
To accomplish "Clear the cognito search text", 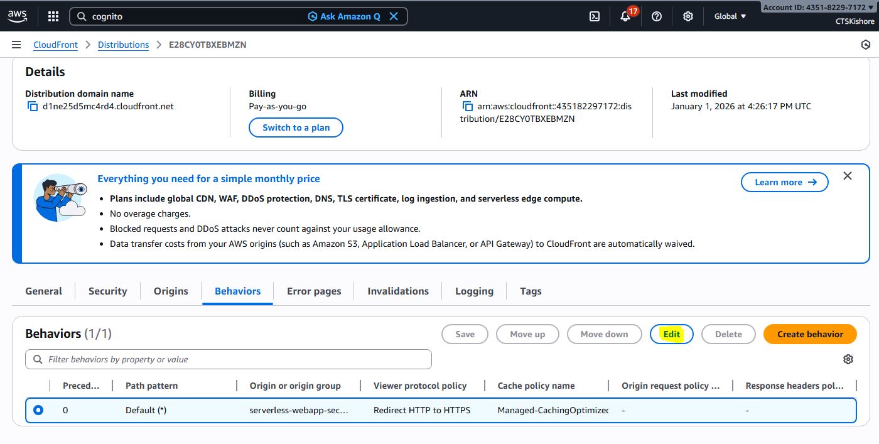I will [394, 16].
